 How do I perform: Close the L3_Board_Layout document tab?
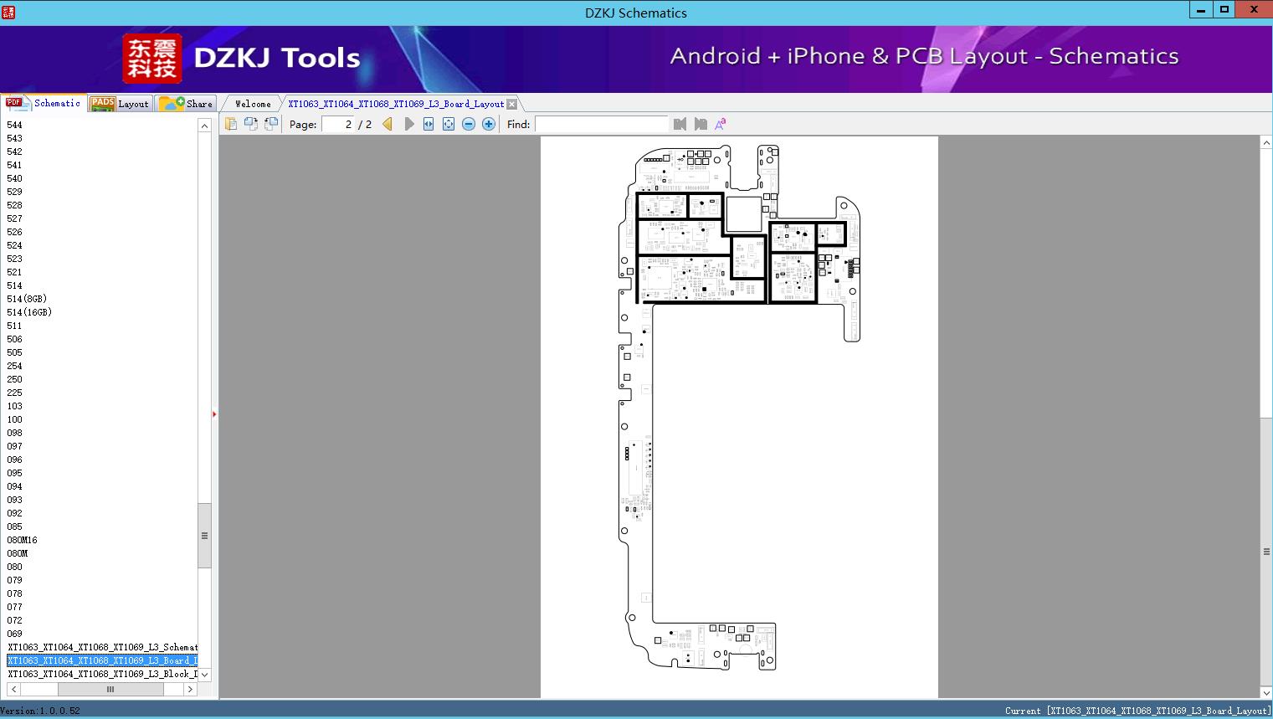click(512, 104)
